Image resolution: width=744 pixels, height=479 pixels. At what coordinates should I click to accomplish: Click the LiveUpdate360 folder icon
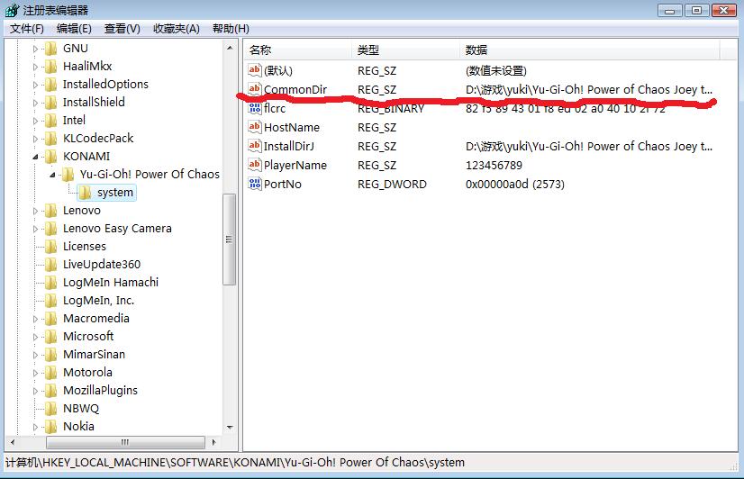pos(50,265)
